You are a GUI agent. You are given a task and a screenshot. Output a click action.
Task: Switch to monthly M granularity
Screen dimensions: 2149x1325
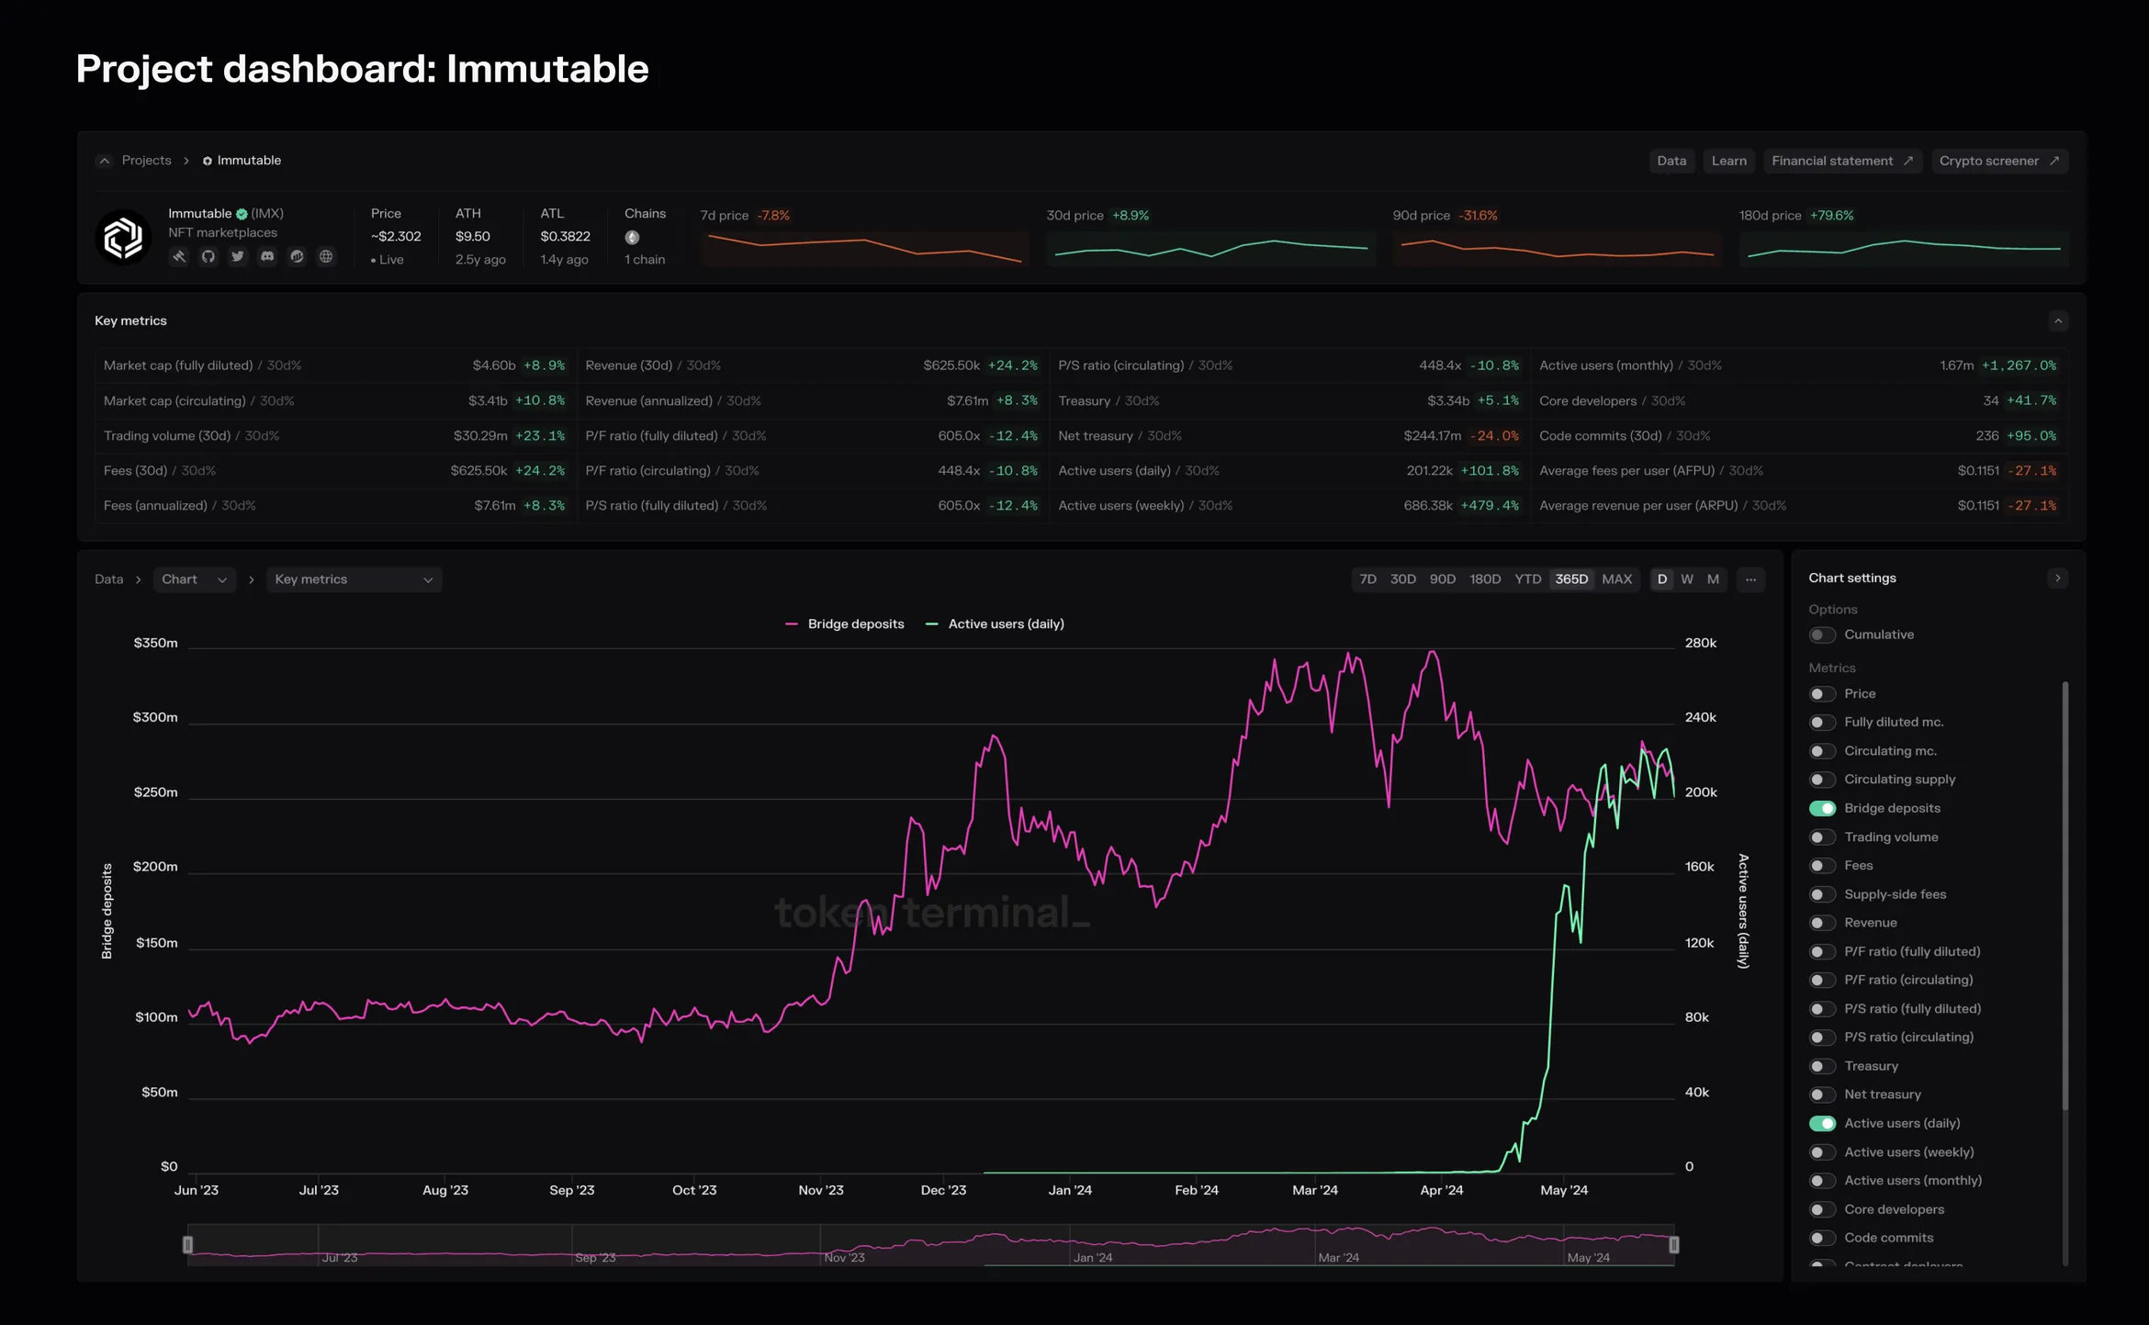coord(1713,579)
